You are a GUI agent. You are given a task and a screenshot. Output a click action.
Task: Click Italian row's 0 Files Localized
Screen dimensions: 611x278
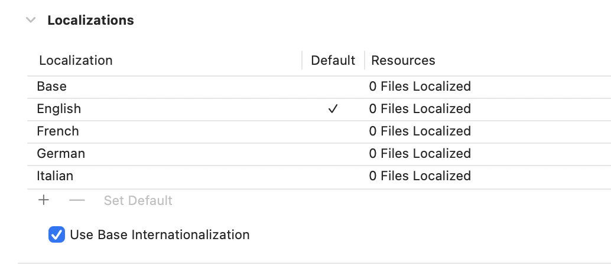420,176
